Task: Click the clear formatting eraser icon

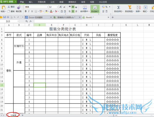Action: (56, 11)
